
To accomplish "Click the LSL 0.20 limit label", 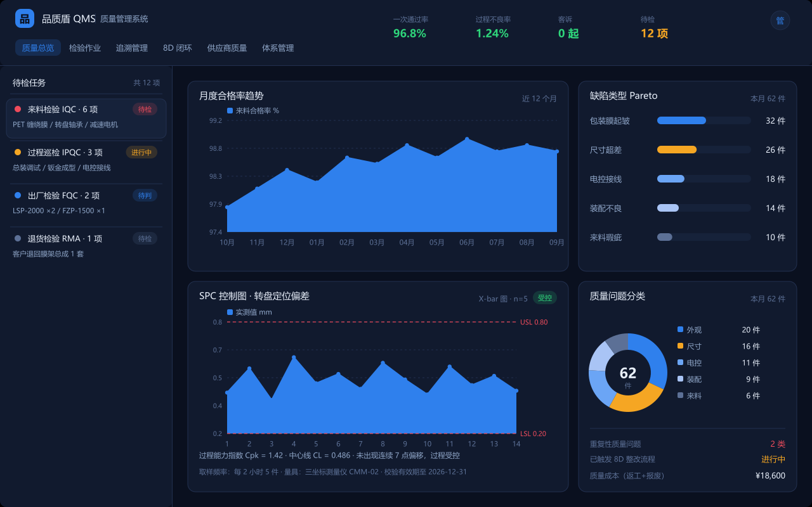I will (x=533, y=433).
